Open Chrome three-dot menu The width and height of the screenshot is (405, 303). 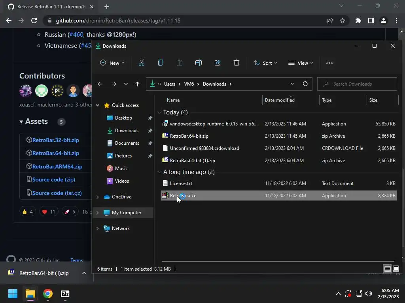(396, 21)
